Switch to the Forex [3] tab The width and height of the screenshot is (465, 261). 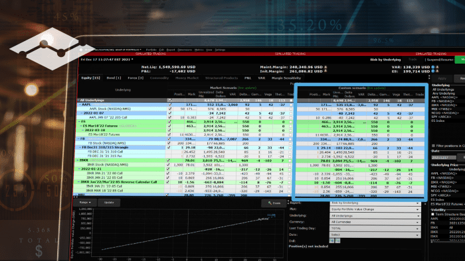coord(136,78)
